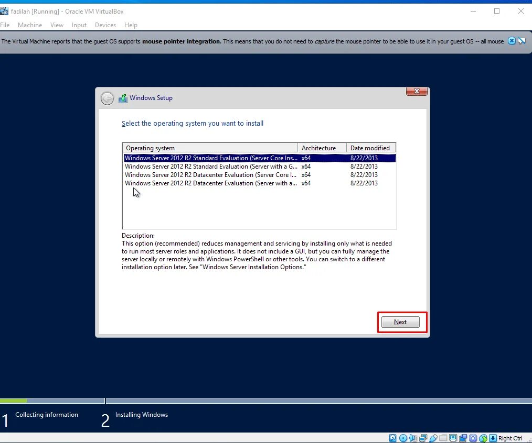Open the Devices menu
The image size is (532, 443).
pyautogui.click(x=105, y=25)
